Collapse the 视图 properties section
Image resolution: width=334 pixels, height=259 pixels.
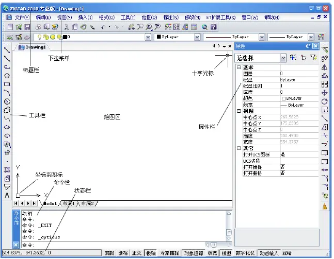pos(239,111)
